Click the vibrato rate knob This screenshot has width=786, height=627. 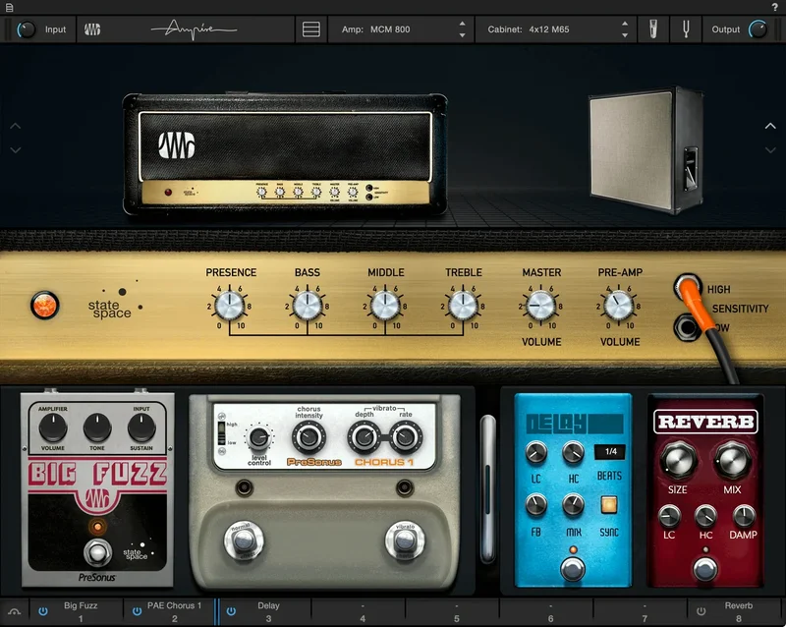[405, 437]
